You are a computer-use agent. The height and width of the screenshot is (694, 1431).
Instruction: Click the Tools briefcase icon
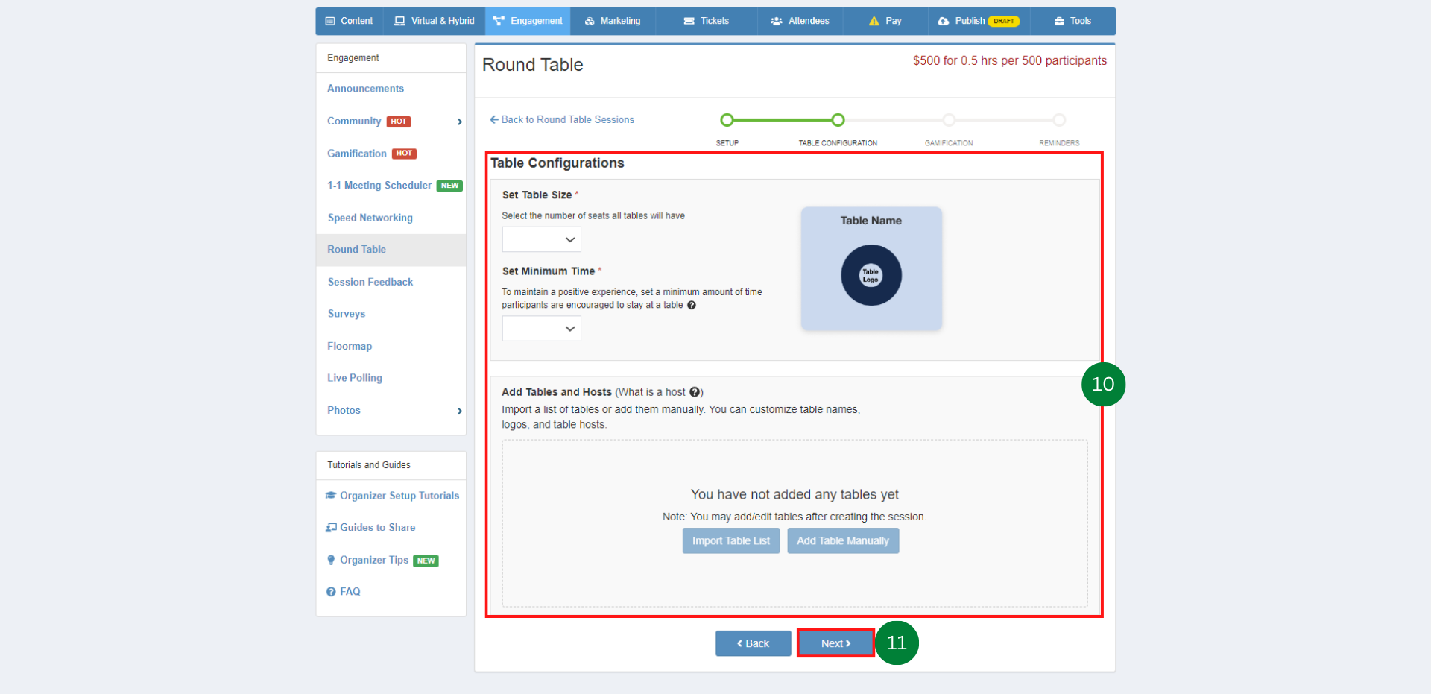tap(1058, 21)
